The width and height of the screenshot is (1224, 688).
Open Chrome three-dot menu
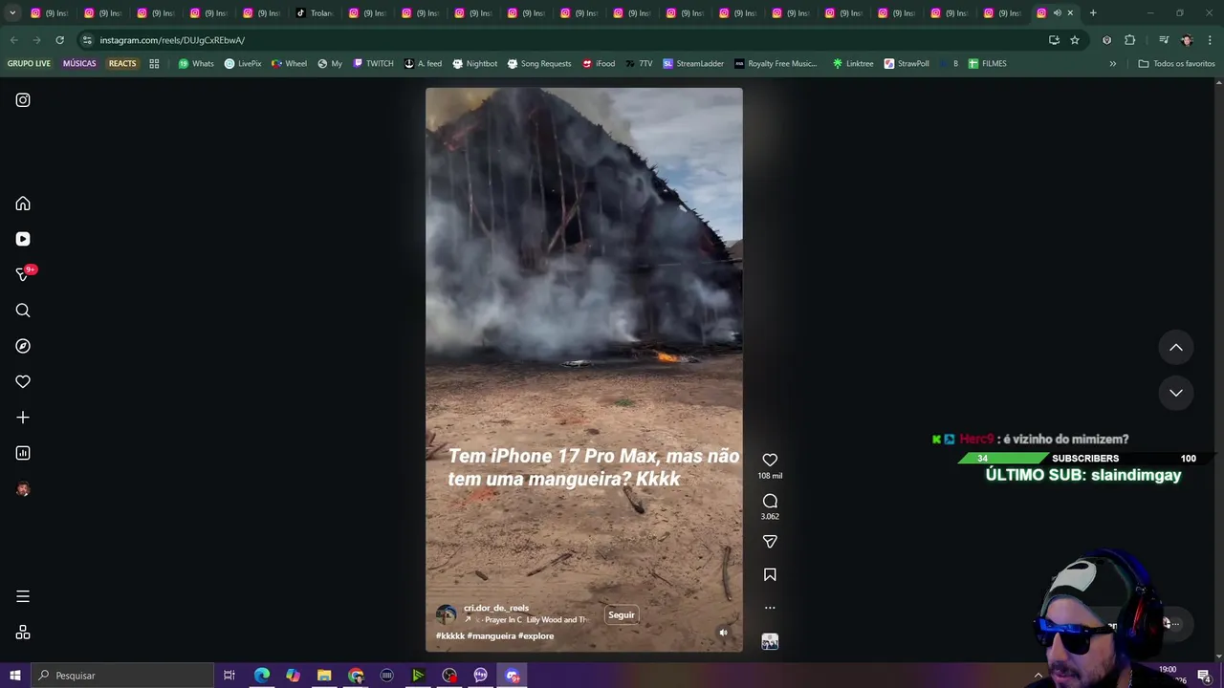[1211, 40]
